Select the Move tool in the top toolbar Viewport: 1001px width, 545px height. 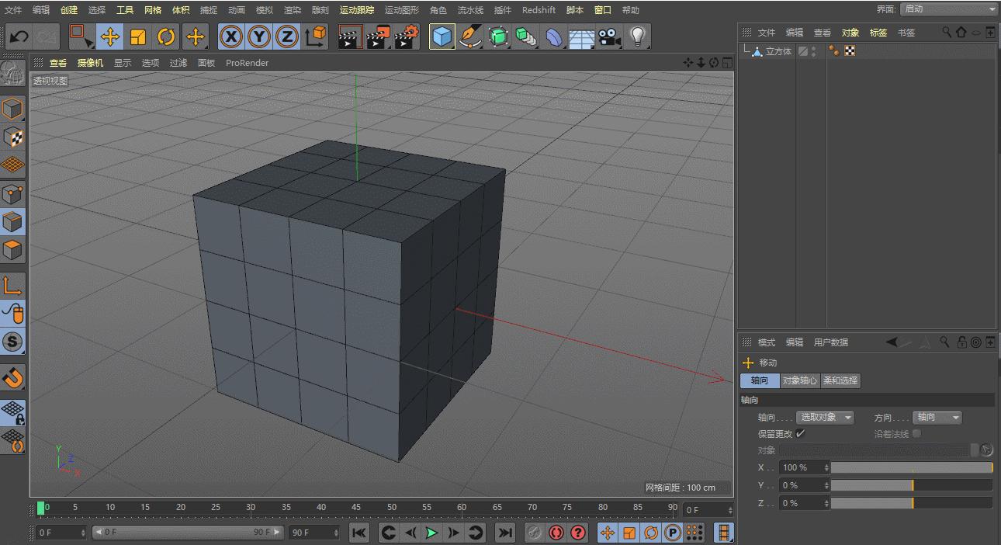(x=110, y=36)
